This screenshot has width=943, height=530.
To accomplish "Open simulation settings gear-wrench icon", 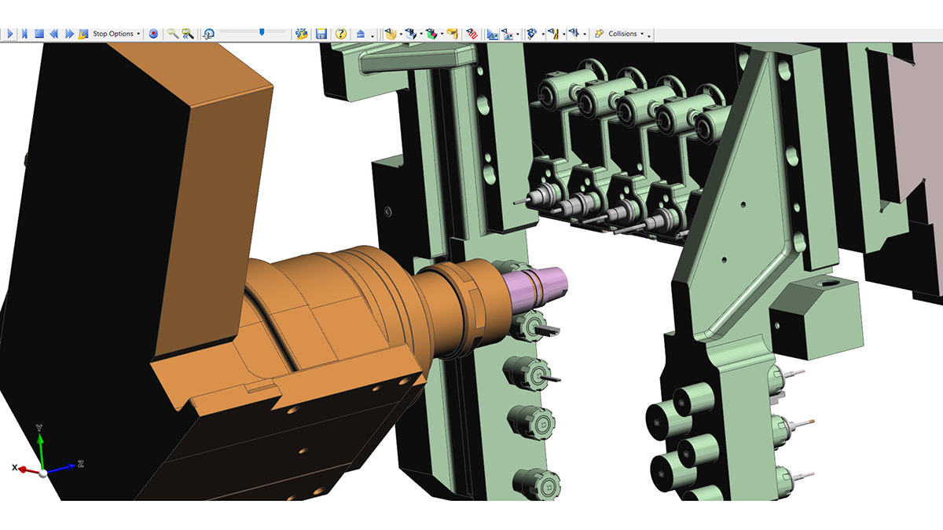I will 301,34.
